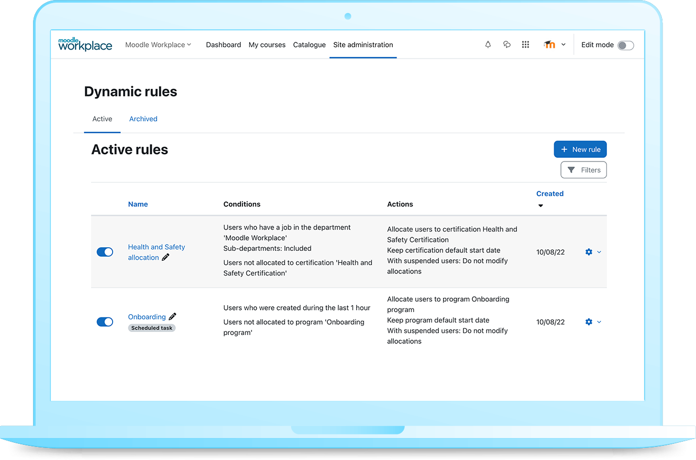The image size is (696, 460).
Task: Disable the Health and Safety allocation rule
Action: (105, 252)
